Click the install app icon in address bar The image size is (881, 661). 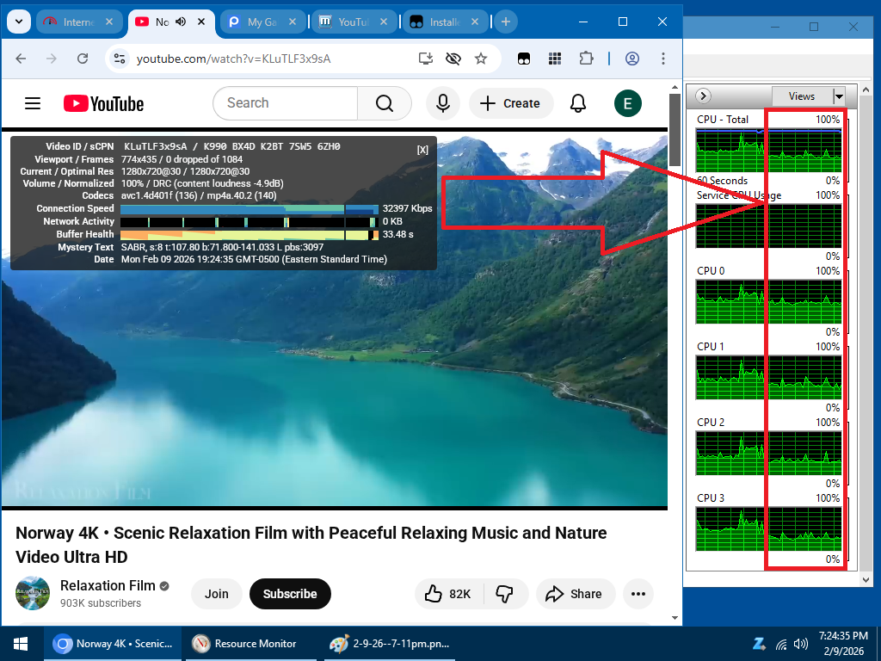coord(426,59)
